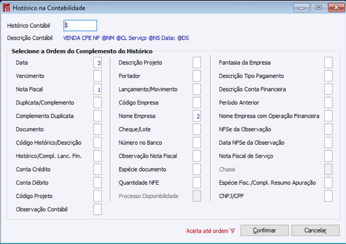This screenshot has height=244, width=346.
Task: Click the application icon in title bar
Action: pyautogui.click(x=6, y=8)
